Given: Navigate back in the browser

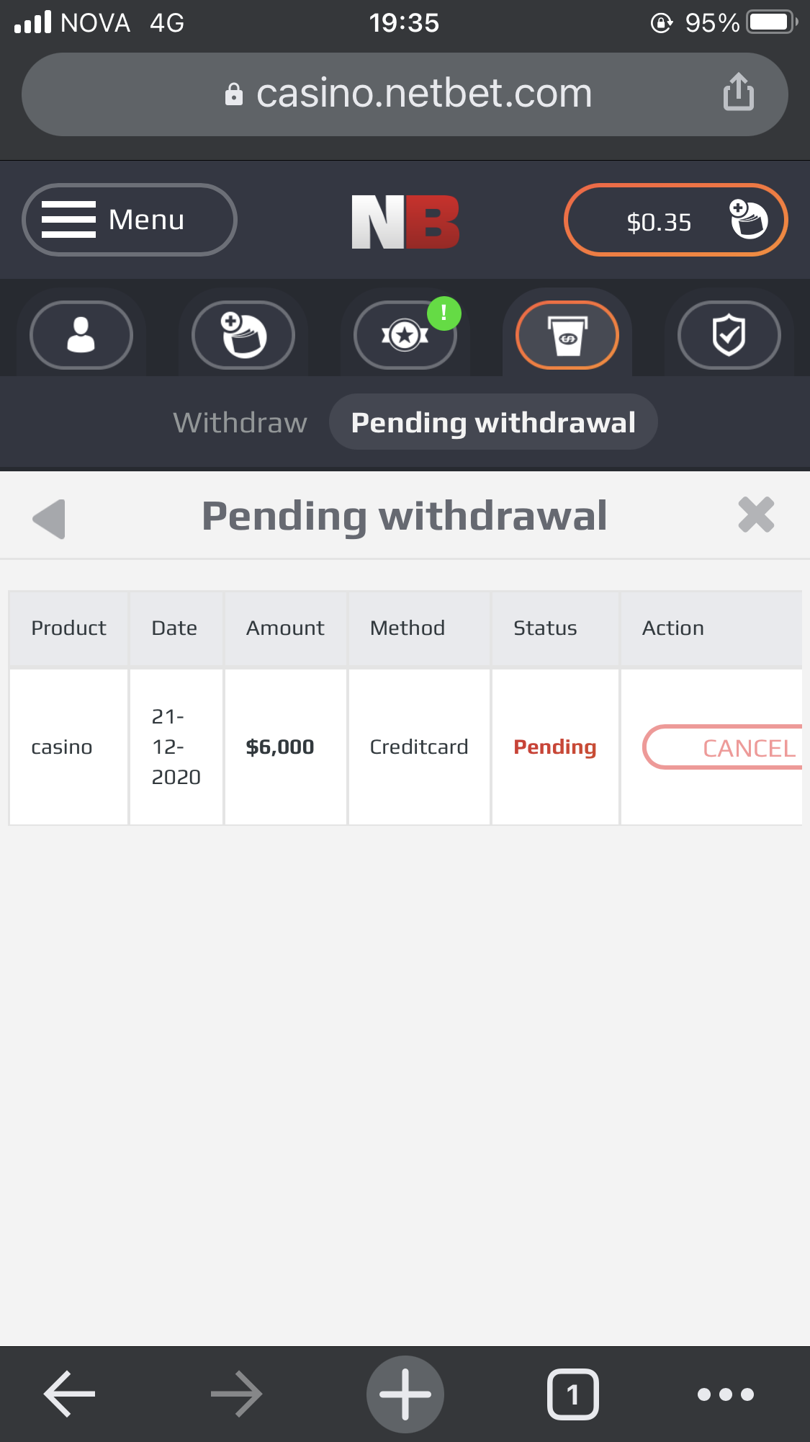Looking at the screenshot, I should pyautogui.click(x=70, y=1394).
